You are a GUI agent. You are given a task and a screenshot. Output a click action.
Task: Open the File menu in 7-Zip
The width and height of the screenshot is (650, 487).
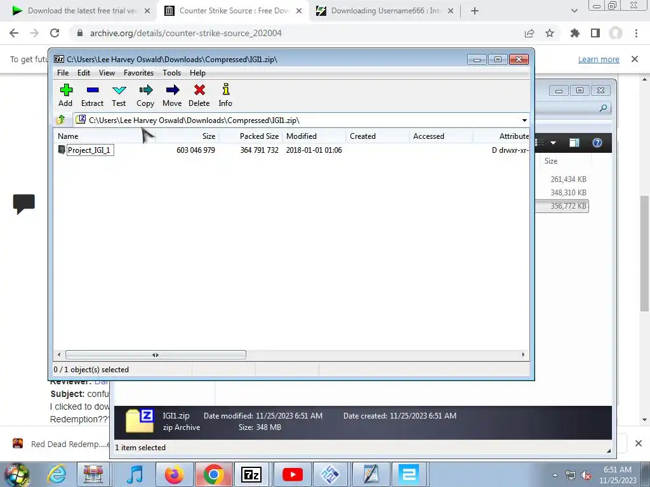pyautogui.click(x=63, y=73)
